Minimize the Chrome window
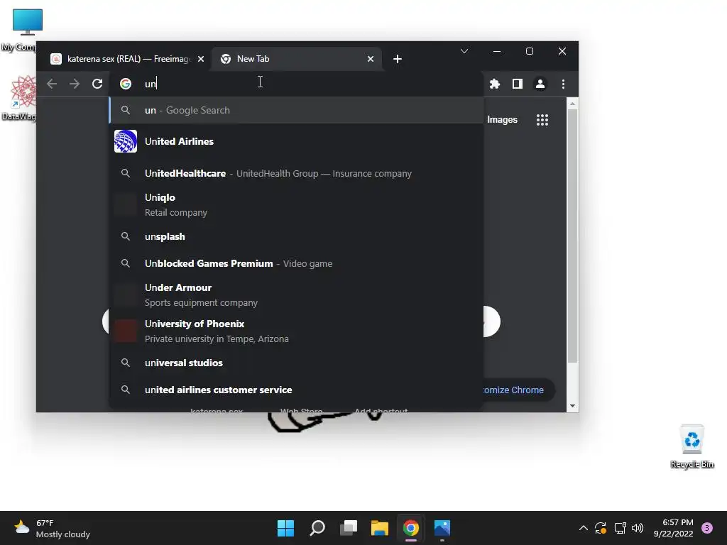 (496, 51)
